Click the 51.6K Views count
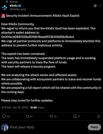Viewport: 103px width, 134px height. point(37,107)
